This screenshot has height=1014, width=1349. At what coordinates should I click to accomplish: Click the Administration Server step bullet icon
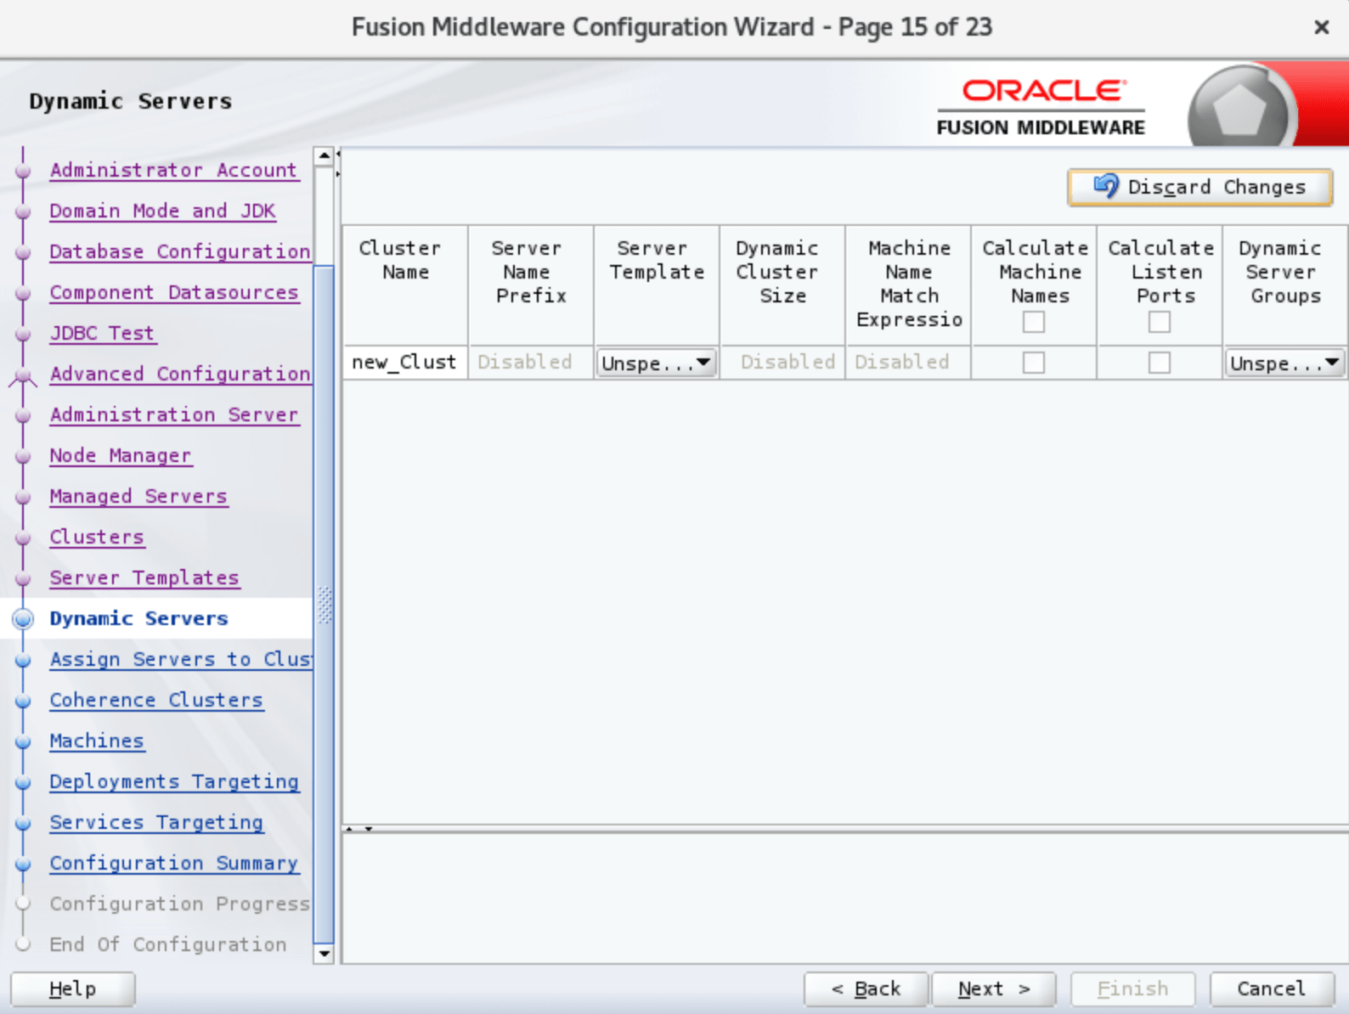click(x=24, y=415)
